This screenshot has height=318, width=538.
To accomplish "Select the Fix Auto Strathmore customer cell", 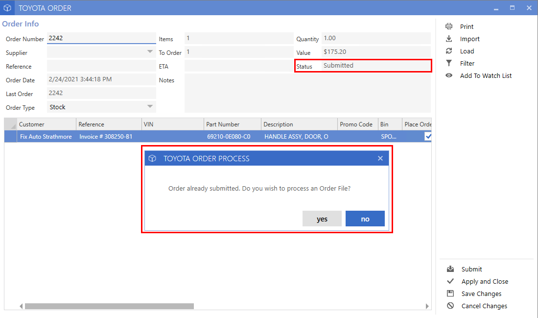I will coord(46,136).
